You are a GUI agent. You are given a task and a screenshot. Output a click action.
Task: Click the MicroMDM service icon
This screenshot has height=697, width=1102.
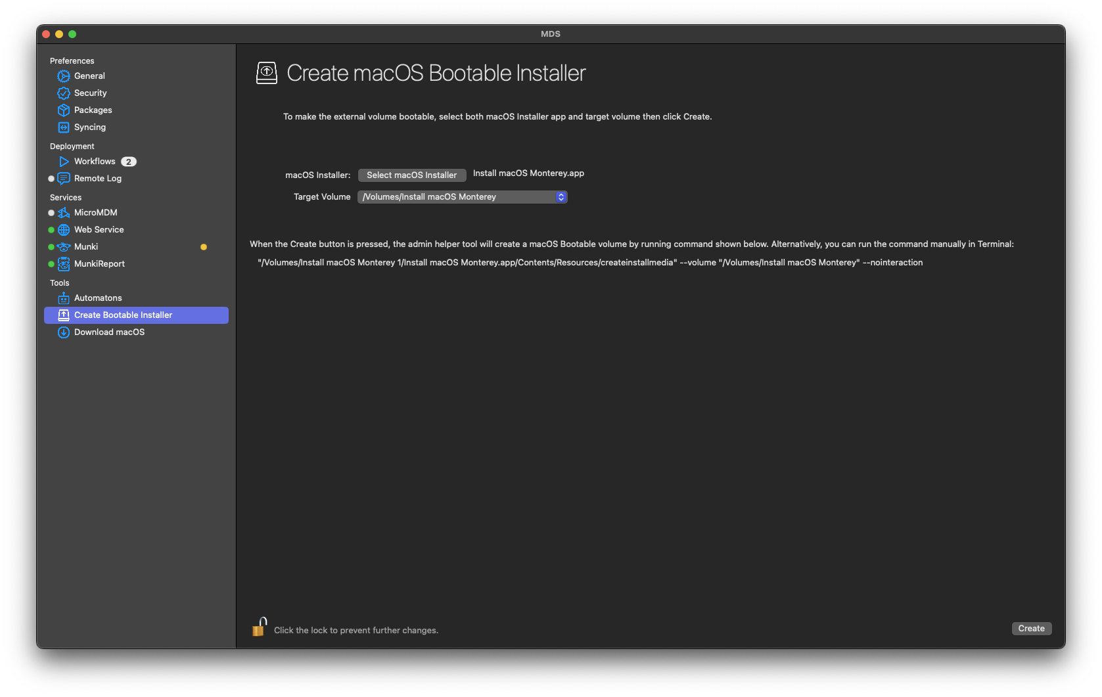(x=64, y=213)
